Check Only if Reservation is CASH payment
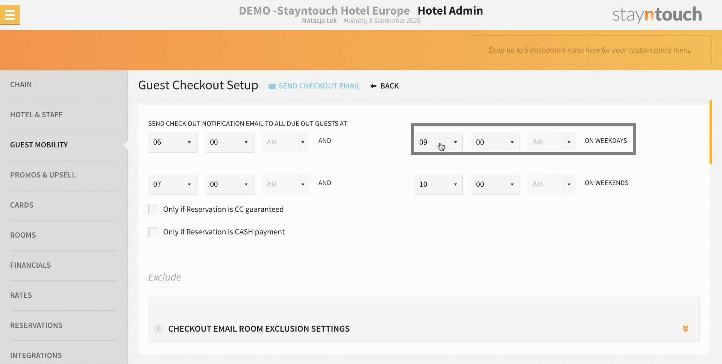The width and height of the screenshot is (722, 364). (x=153, y=232)
